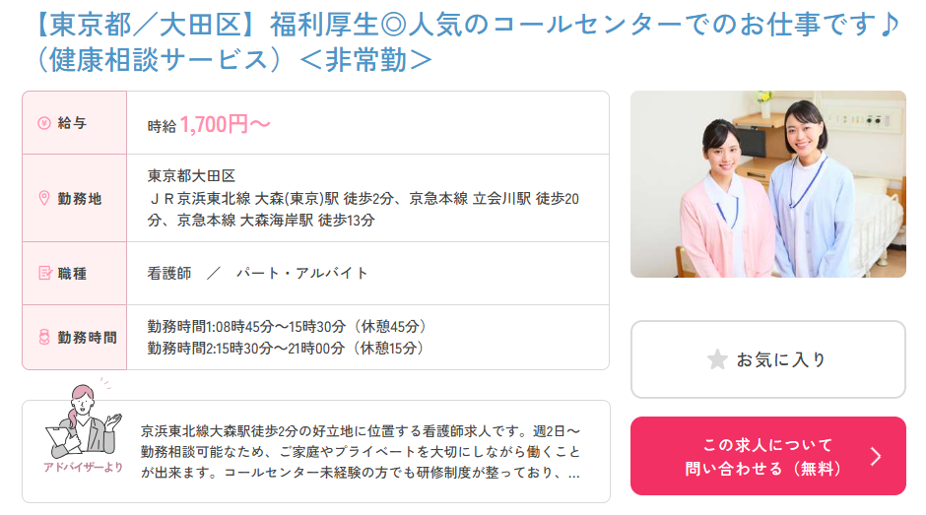Image resolution: width=926 pixels, height=515 pixels.
Task: Click the advisor illustration icon
Action: [x=84, y=420]
